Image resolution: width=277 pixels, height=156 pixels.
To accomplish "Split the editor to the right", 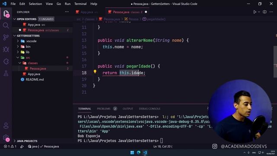I will pos(264,12).
